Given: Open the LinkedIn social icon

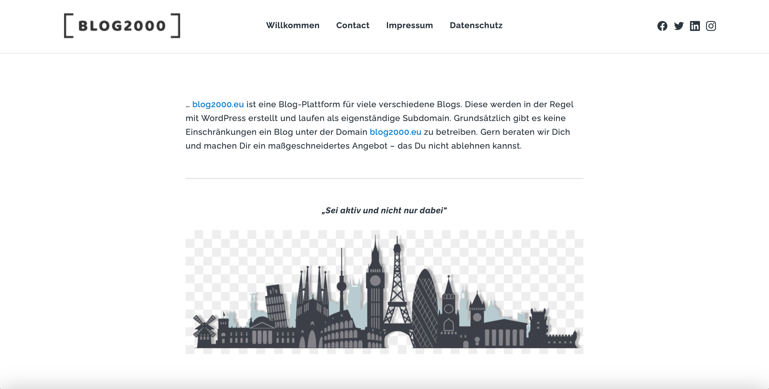Looking at the screenshot, I should coord(695,26).
